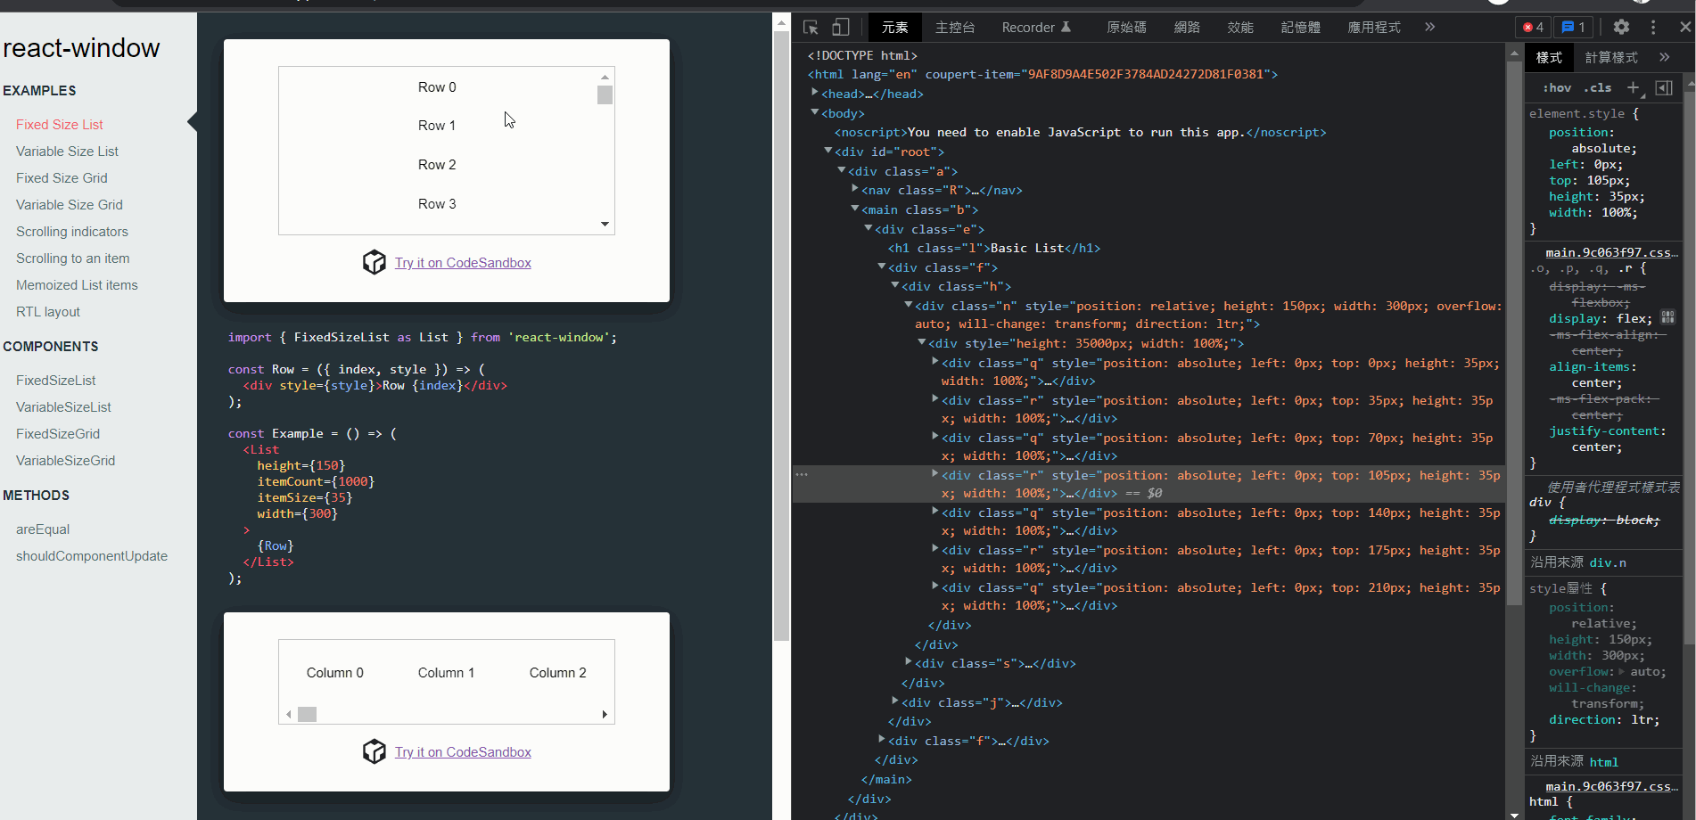Click scroll-up arrow in Row list

[605, 77]
